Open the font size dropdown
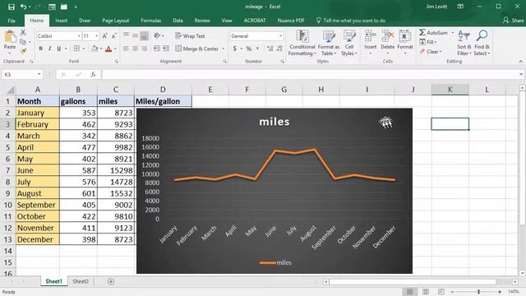This screenshot has width=526, height=296. (97, 36)
